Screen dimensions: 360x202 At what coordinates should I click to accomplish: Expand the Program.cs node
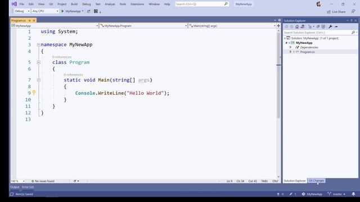[x=290, y=52]
